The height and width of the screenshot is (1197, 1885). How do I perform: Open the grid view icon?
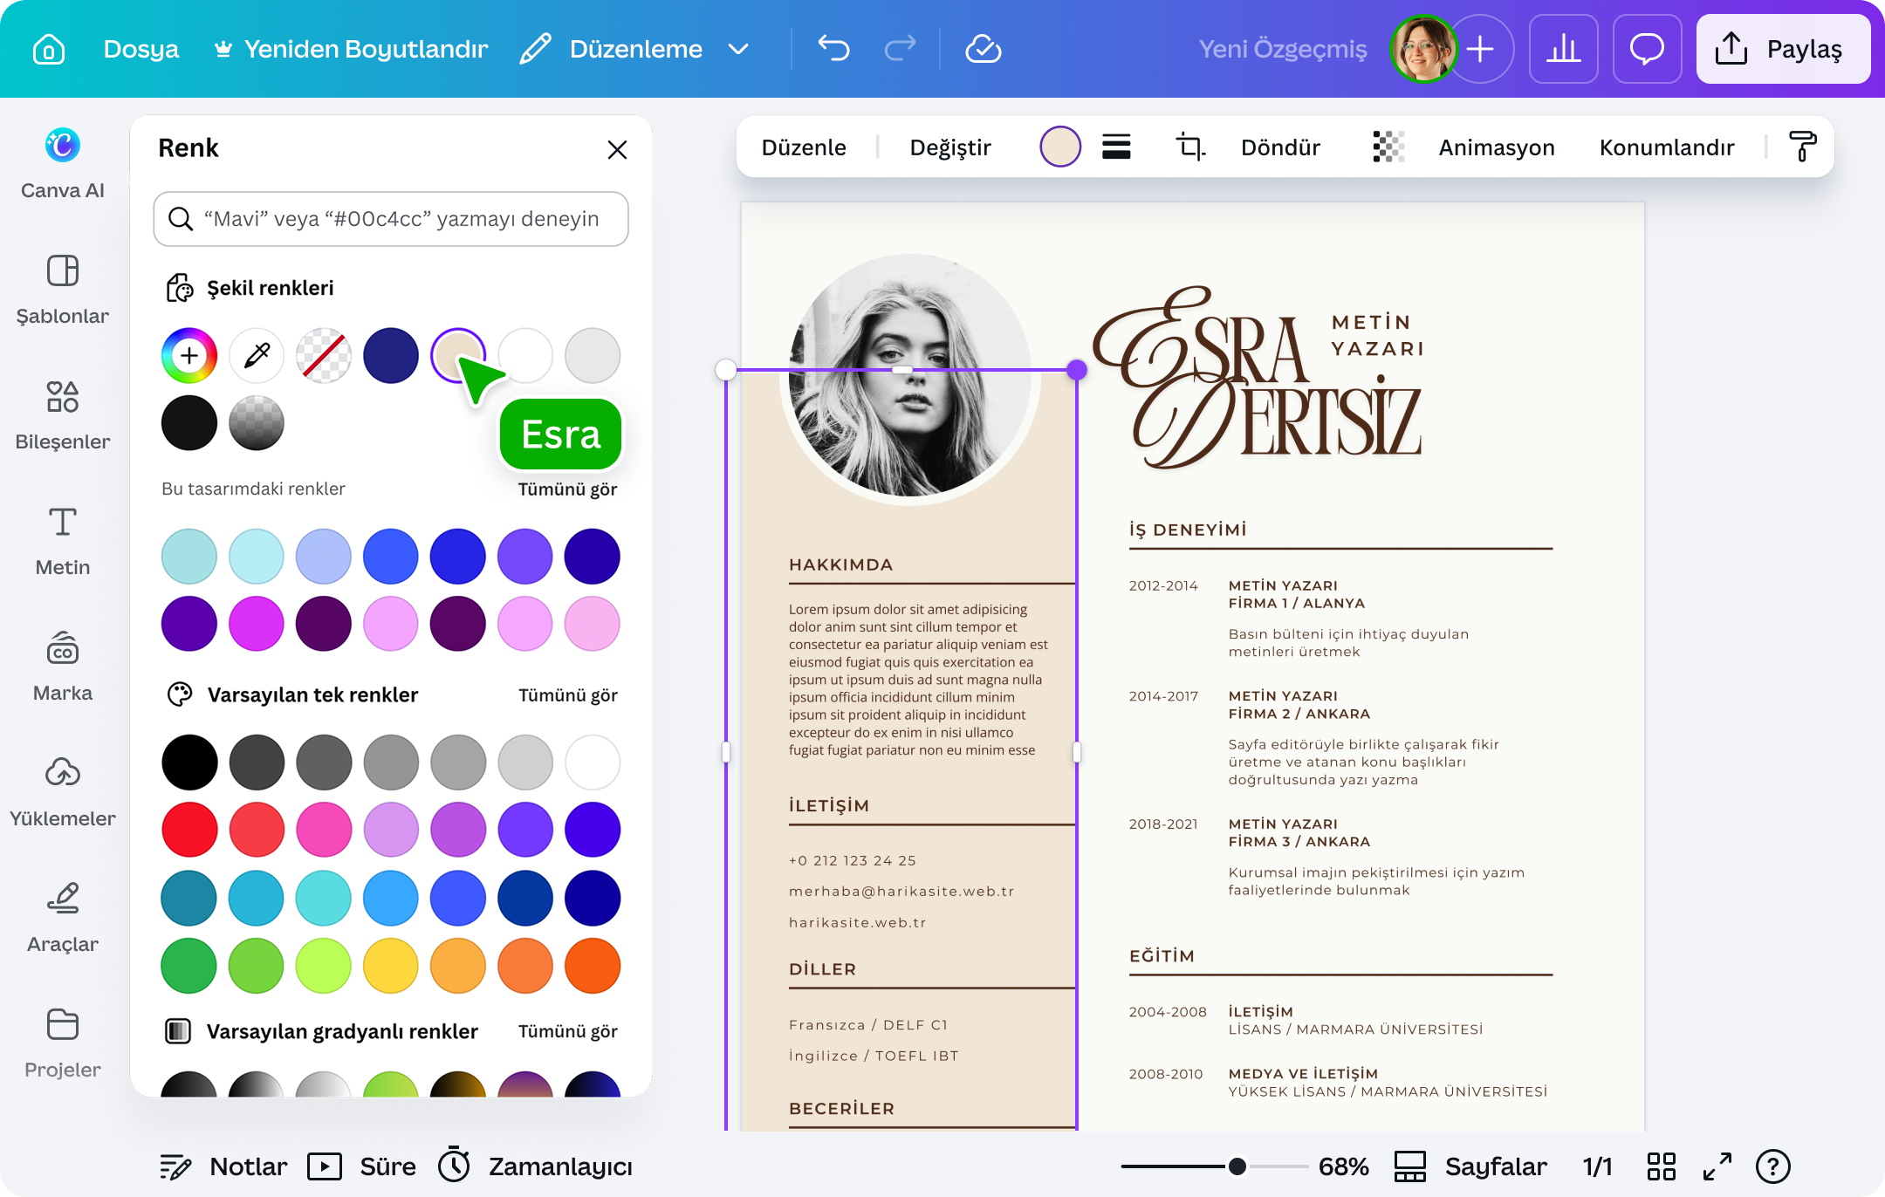pyautogui.click(x=1661, y=1166)
